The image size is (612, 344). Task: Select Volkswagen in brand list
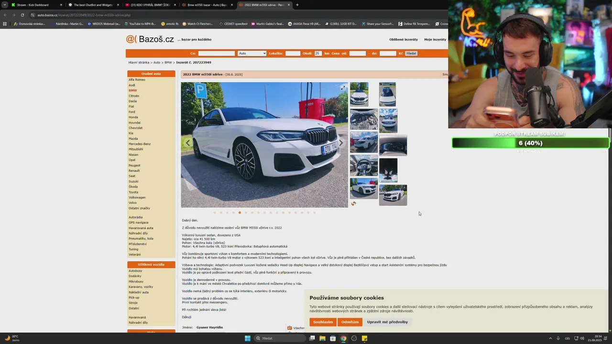(x=137, y=197)
